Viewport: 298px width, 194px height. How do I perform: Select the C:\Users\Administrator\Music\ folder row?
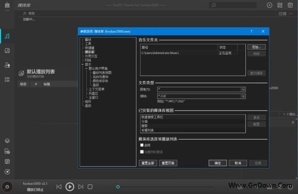click(193, 53)
